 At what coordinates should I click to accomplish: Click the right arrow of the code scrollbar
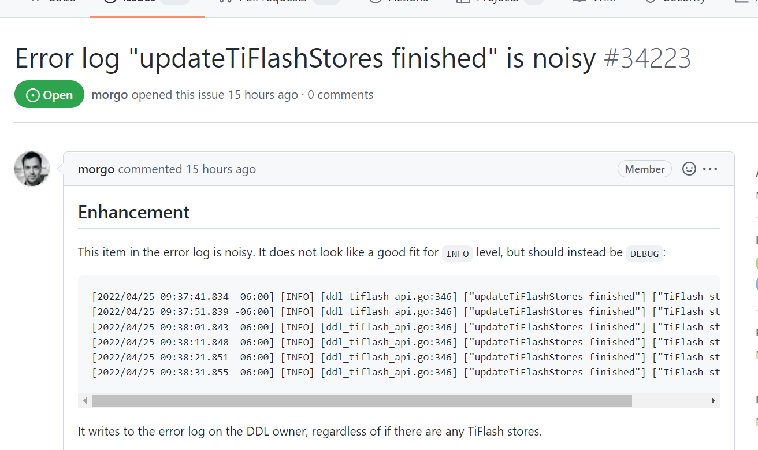(714, 400)
